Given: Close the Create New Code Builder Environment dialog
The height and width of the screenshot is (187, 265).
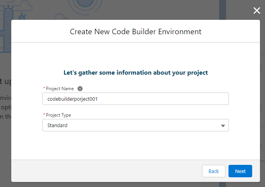Looking at the screenshot, I should [x=256, y=10].
